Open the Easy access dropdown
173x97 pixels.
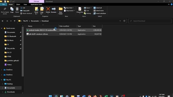[69, 11]
